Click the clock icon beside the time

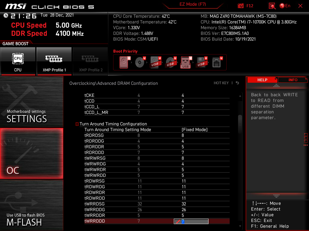pyautogui.click(x=6, y=15)
